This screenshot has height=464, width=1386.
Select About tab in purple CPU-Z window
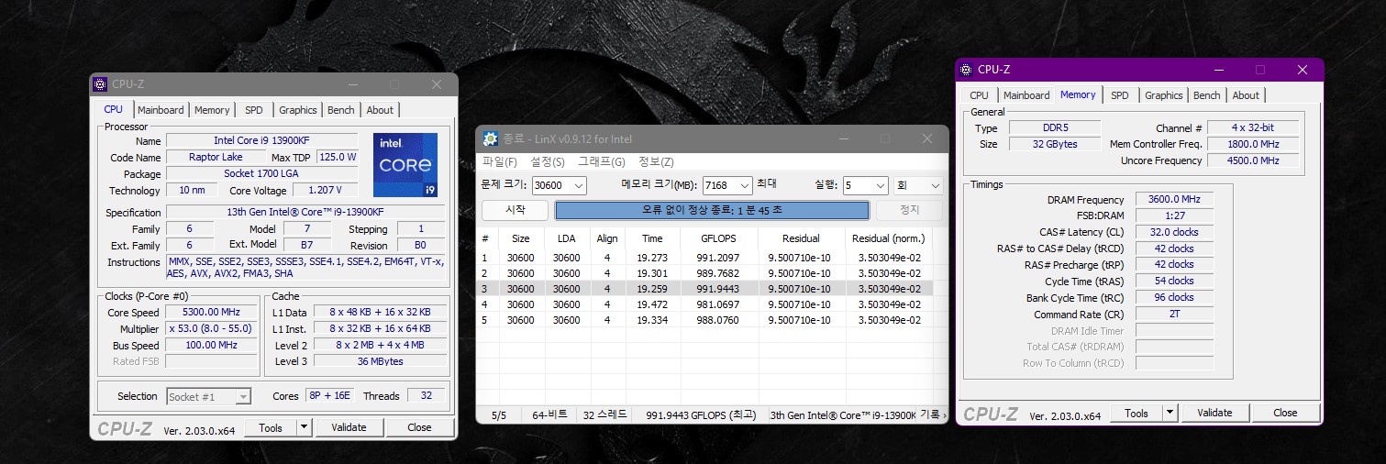pyautogui.click(x=1246, y=95)
